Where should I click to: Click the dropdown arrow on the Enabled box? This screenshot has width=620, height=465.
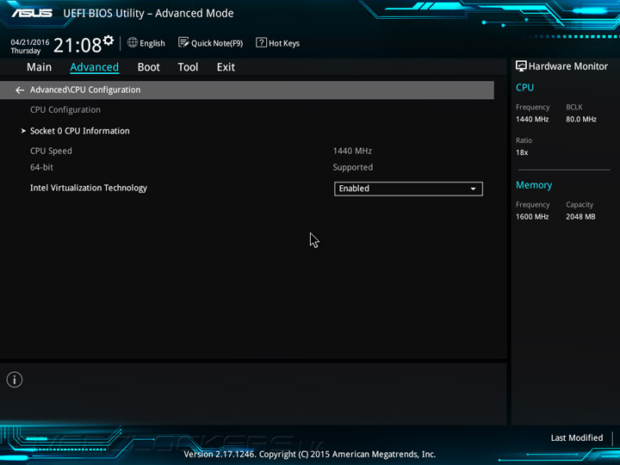473,189
